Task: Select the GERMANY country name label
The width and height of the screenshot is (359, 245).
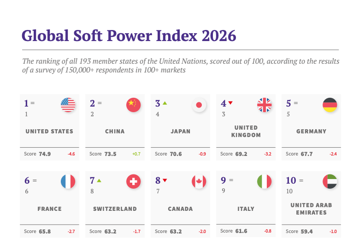Action: 312,131
